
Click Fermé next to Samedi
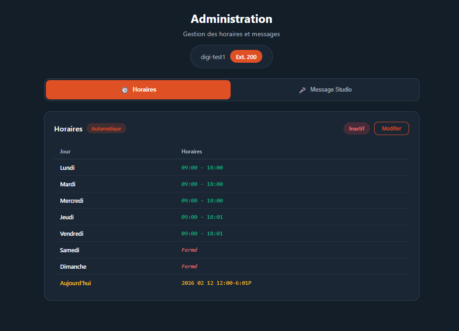point(189,250)
